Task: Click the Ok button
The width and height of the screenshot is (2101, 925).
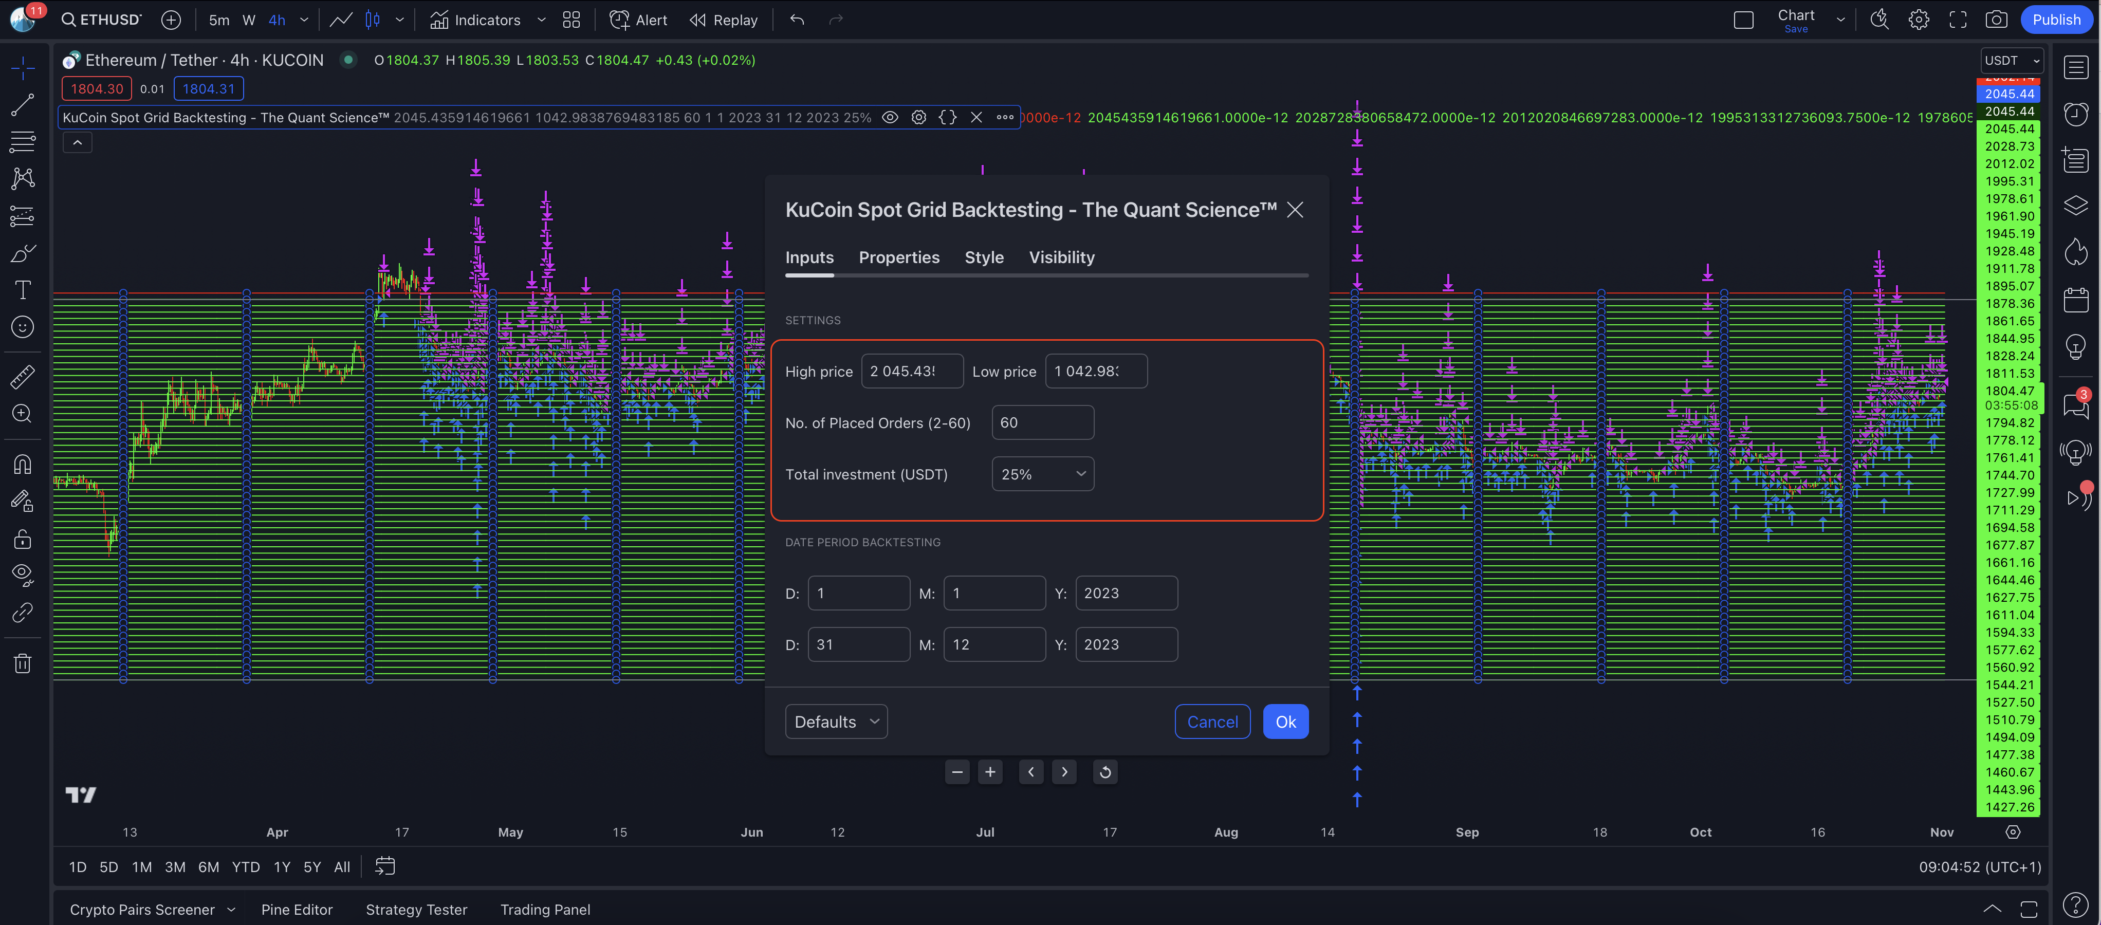Action: [1285, 722]
